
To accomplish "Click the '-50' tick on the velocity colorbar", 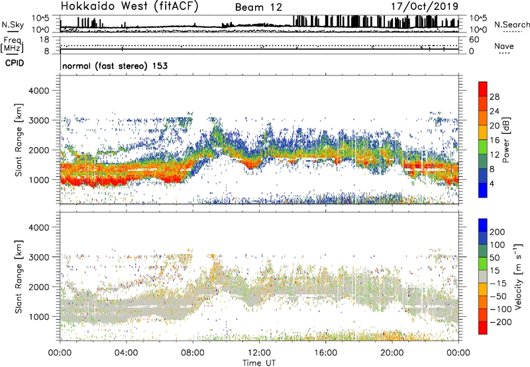I will [x=498, y=296].
